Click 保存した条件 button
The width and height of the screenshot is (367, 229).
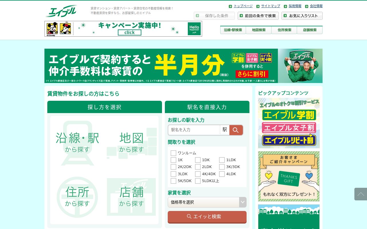214,16
